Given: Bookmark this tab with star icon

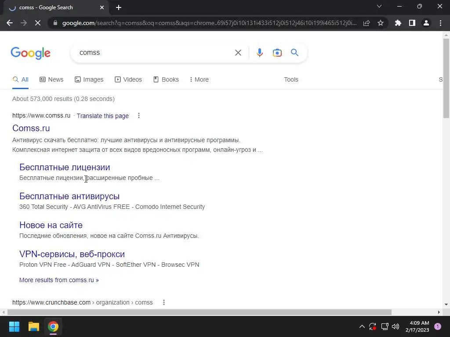Looking at the screenshot, I should tap(381, 23).
